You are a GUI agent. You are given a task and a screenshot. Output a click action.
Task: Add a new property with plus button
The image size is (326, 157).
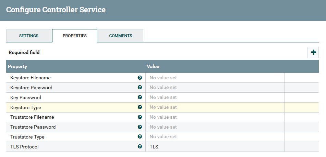[313, 52]
